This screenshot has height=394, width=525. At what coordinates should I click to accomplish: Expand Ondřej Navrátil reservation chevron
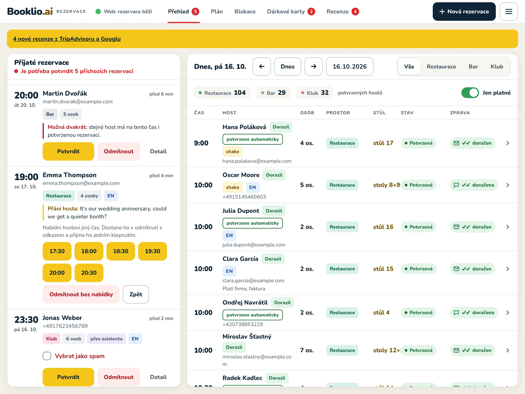pyautogui.click(x=508, y=313)
